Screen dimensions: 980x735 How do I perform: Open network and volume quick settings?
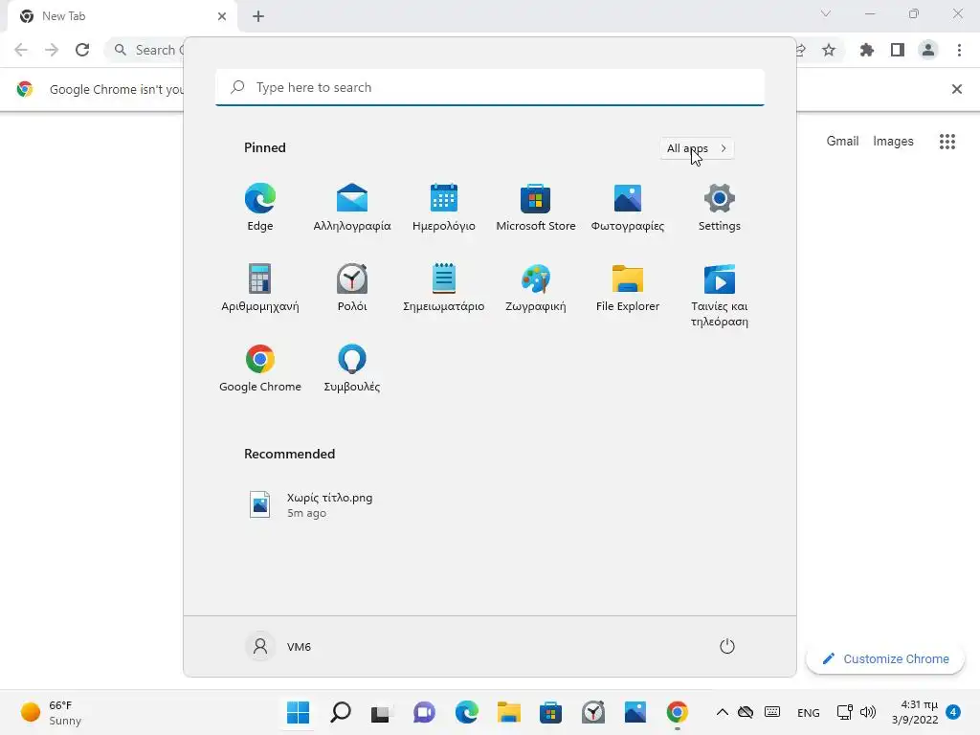pyautogui.click(x=857, y=712)
